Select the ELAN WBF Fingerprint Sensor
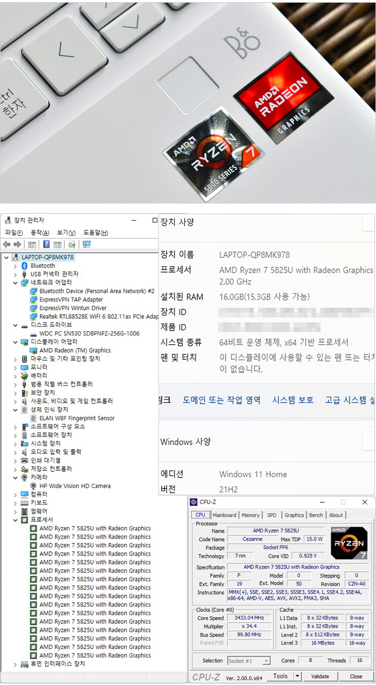Screen dimensions: 376x685 [x=77, y=418]
